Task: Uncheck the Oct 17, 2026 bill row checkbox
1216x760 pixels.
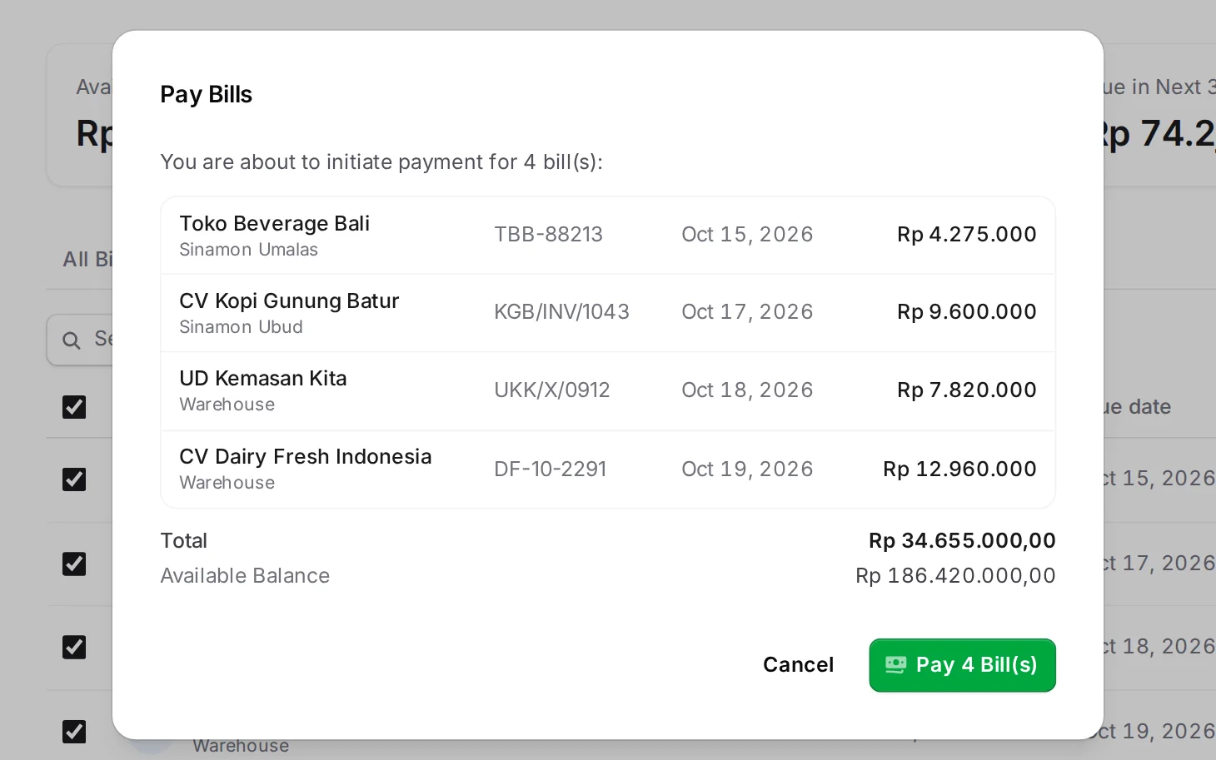Action: point(74,564)
